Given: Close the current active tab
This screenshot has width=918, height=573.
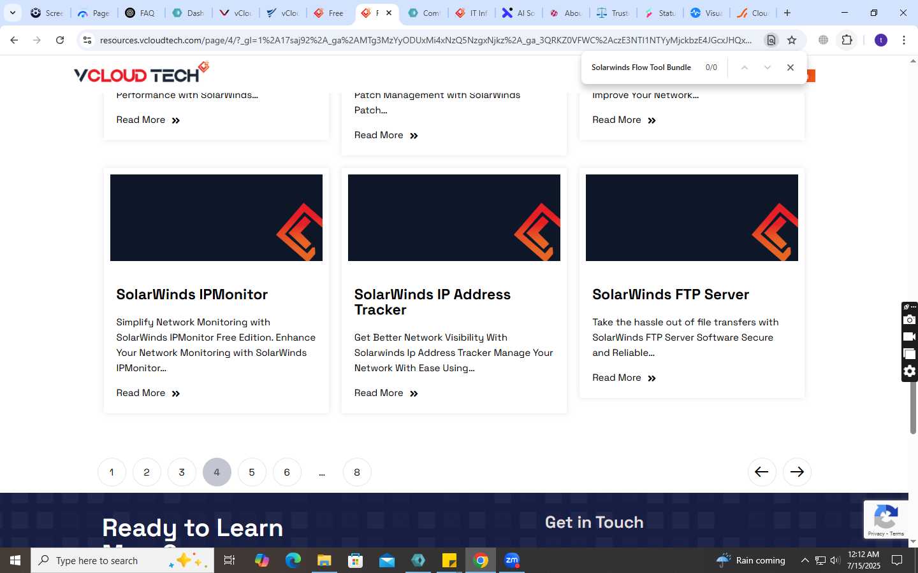Looking at the screenshot, I should pos(389,13).
